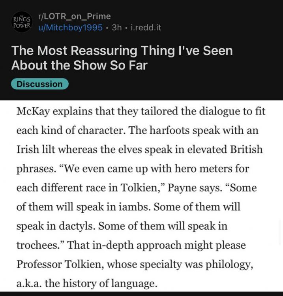Screen dimensions: 283x296
Task: Open the r/LOTR_on_Prime subreddit link
Action: click(75, 16)
